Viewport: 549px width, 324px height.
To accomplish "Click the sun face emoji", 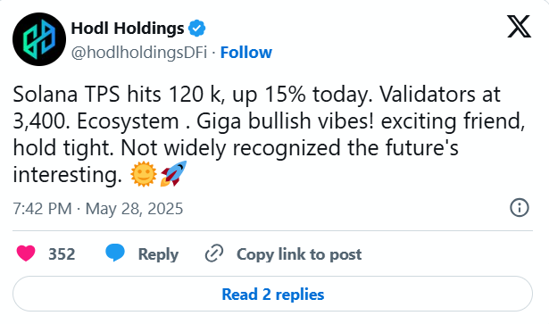I will 144,174.
